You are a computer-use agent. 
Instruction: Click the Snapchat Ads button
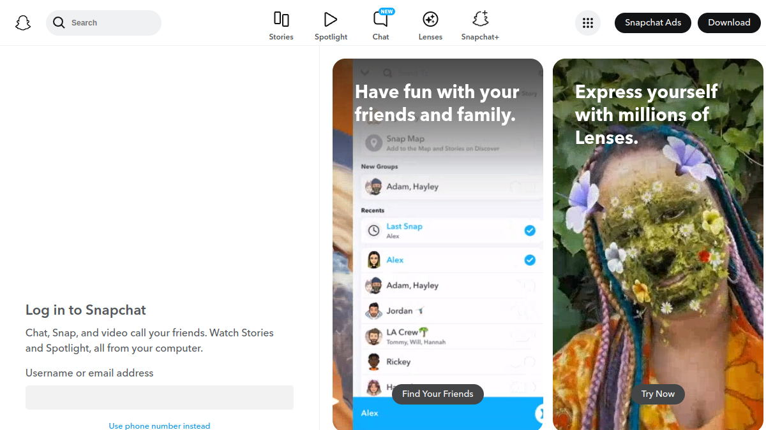pyautogui.click(x=653, y=23)
